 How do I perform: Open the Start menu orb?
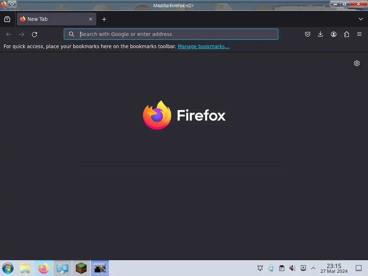pos(8,268)
